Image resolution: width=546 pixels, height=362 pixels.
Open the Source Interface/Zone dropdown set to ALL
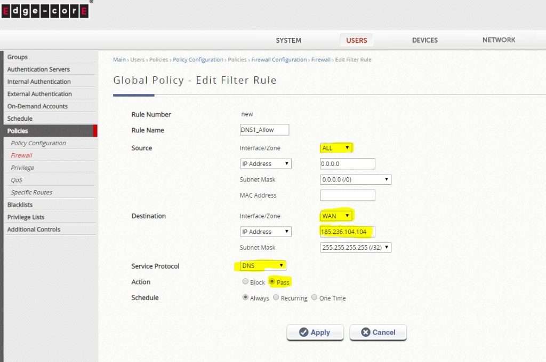coord(336,147)
